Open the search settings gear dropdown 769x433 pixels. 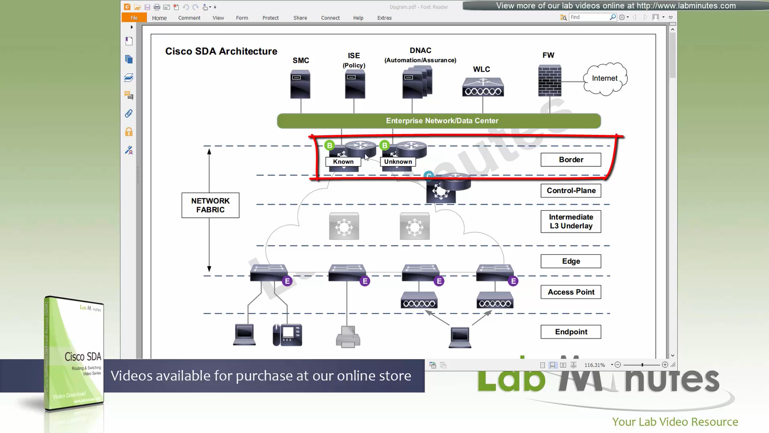(x=624, y=17)
